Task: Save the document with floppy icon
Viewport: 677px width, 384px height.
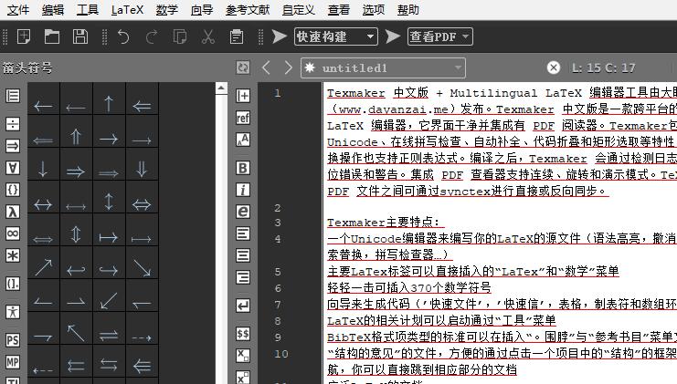Action: click(x=80, y=36)
